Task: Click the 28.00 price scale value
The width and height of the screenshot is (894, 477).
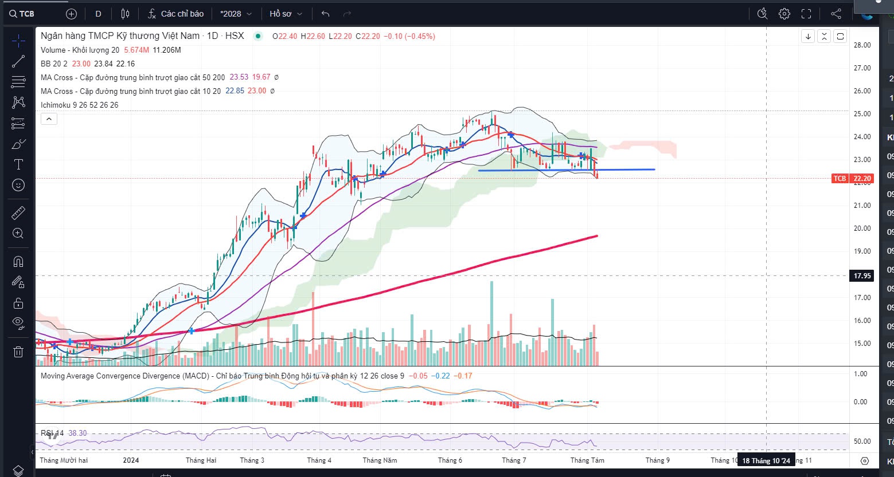Action: tap(862, 45)
